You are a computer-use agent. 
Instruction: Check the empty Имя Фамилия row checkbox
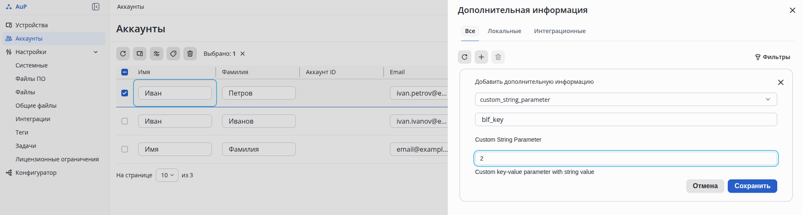coord(125,149)
